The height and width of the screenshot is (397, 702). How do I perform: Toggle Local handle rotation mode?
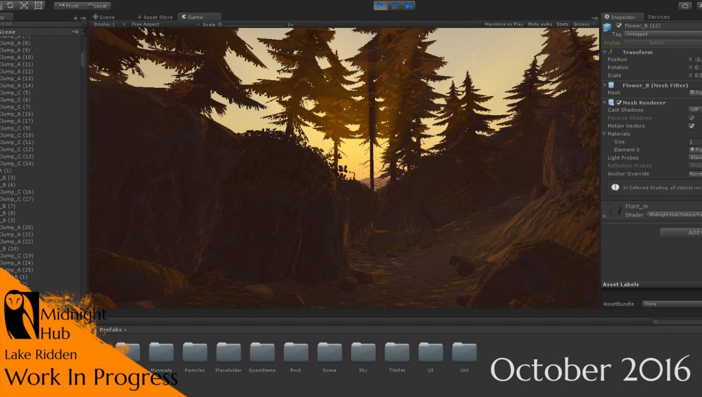[x=97, y=5]
